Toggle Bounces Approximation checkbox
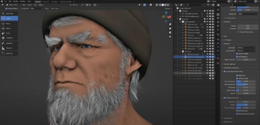260x125 pixels. click(x=237, y=114)
